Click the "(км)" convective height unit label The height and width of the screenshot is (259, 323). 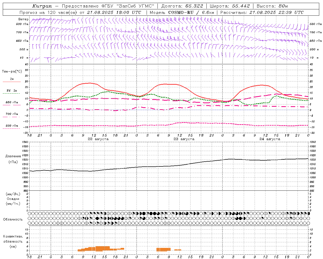13,246
